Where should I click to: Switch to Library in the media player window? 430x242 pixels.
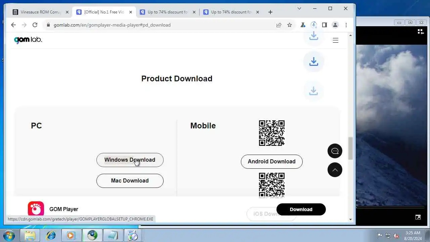[420, 32]
